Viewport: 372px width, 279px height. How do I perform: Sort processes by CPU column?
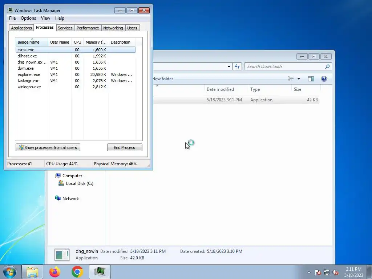[x=77, y=42]
